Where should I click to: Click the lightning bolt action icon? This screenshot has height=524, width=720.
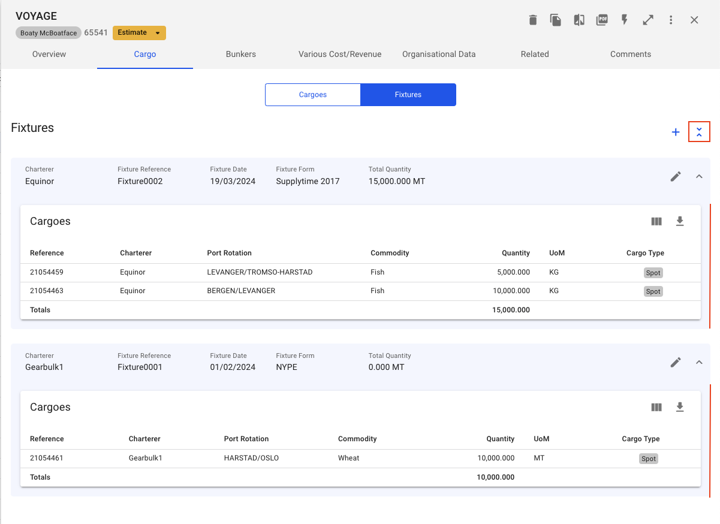(625, 20)
